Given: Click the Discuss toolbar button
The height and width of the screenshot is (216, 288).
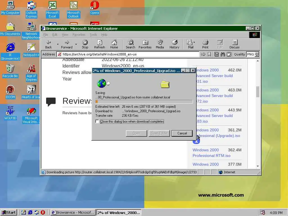Looking at the screenshot, I should [234, 44].
